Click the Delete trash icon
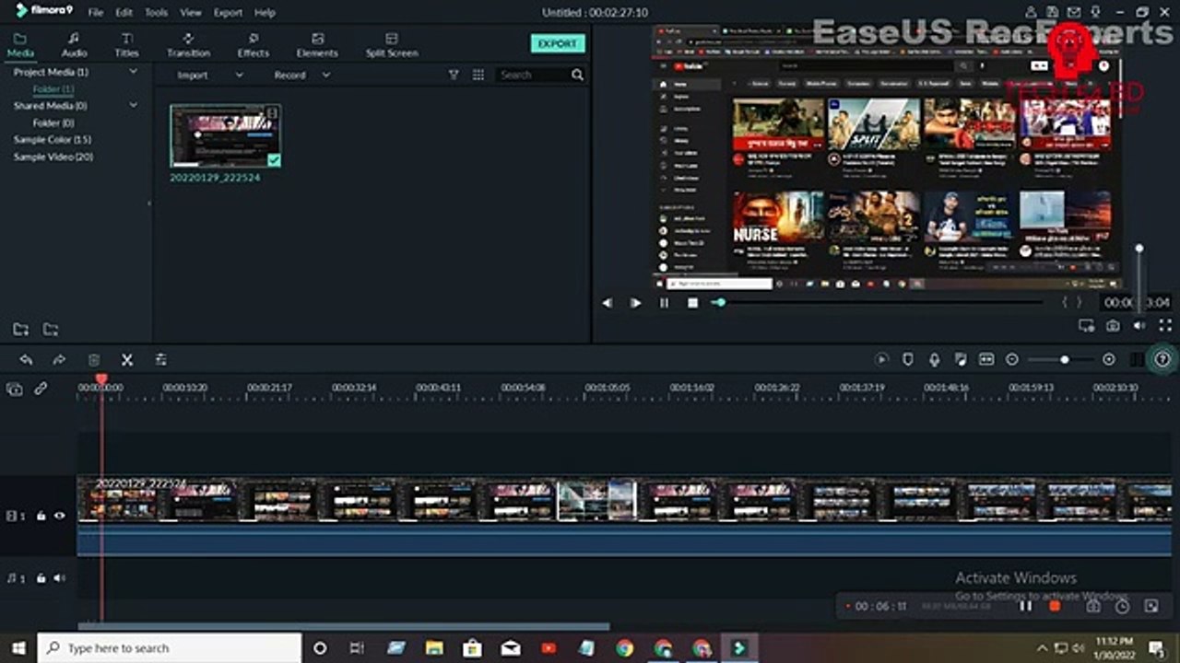 click(93, 360)
